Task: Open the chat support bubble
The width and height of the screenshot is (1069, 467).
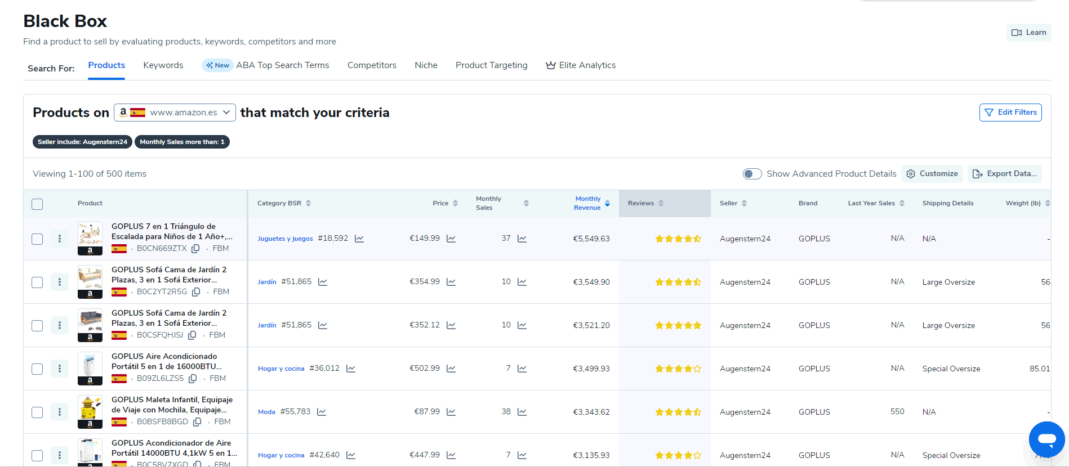Action: [1046, 439]
